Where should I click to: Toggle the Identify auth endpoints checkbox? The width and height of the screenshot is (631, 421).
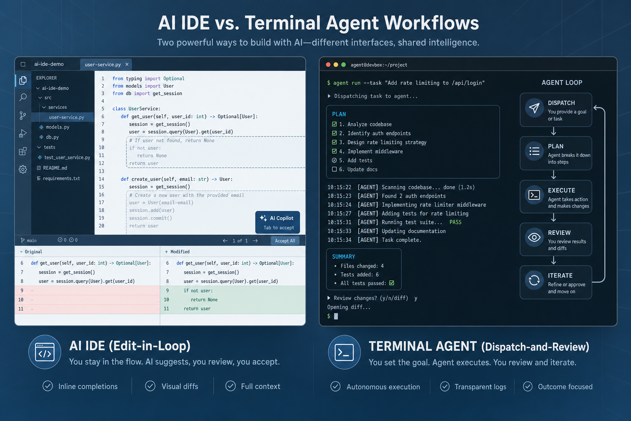pyautogui.click(x=334, y=133)
